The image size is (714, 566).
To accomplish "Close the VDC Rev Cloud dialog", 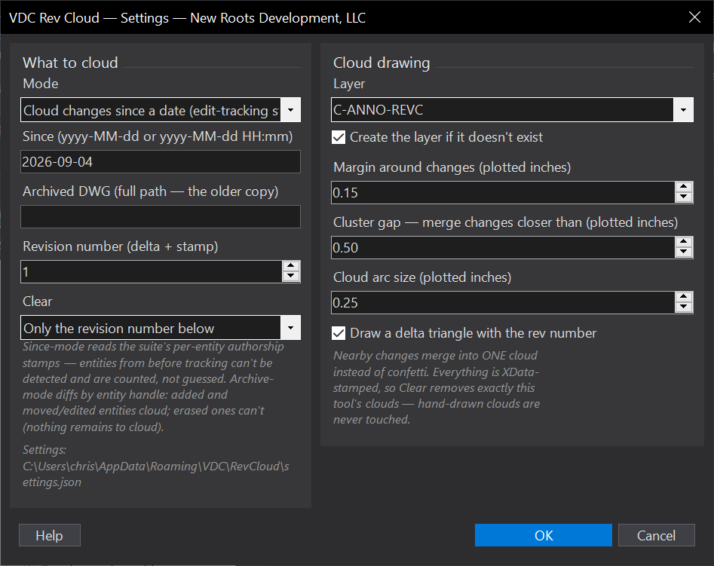I will pyautogui.click(x=694, y=17).
